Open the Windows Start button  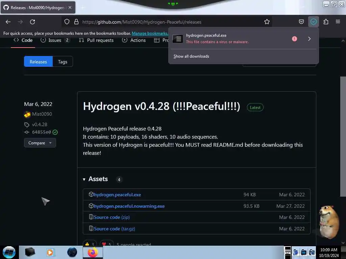click(x=9, y=252)
